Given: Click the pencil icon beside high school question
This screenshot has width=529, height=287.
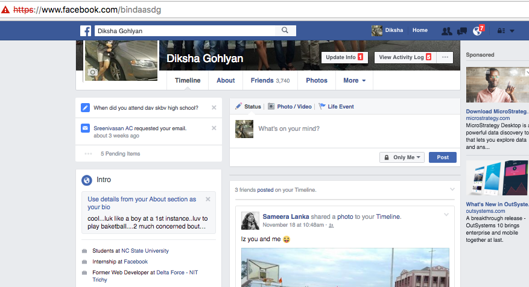Looking at the screenshot, I should 86,107.
